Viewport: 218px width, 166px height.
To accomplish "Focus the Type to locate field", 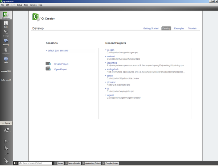I will pyautogui.click(x=35, y=163).
